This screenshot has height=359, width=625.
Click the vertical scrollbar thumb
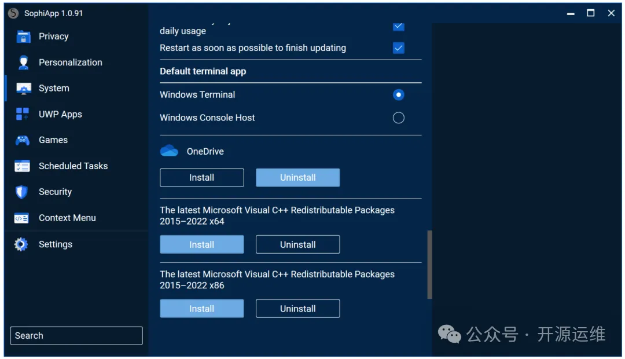coord(429,265)
